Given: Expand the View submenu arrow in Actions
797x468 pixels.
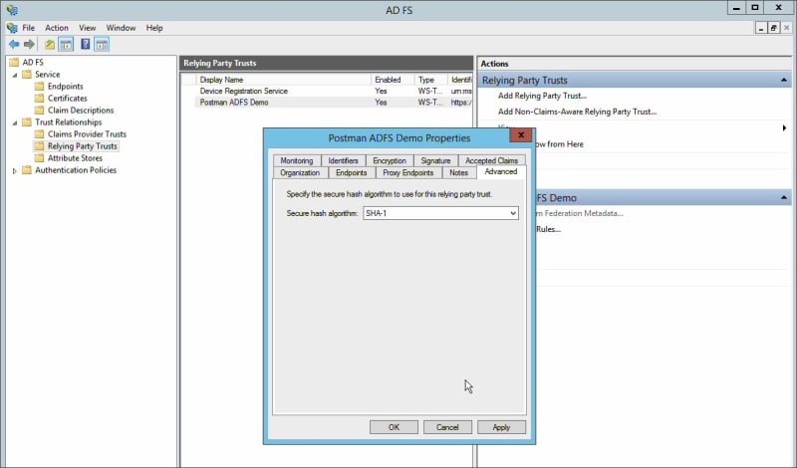Looking at the screenshot, I should pyautogui.click(x=785, y=128).
